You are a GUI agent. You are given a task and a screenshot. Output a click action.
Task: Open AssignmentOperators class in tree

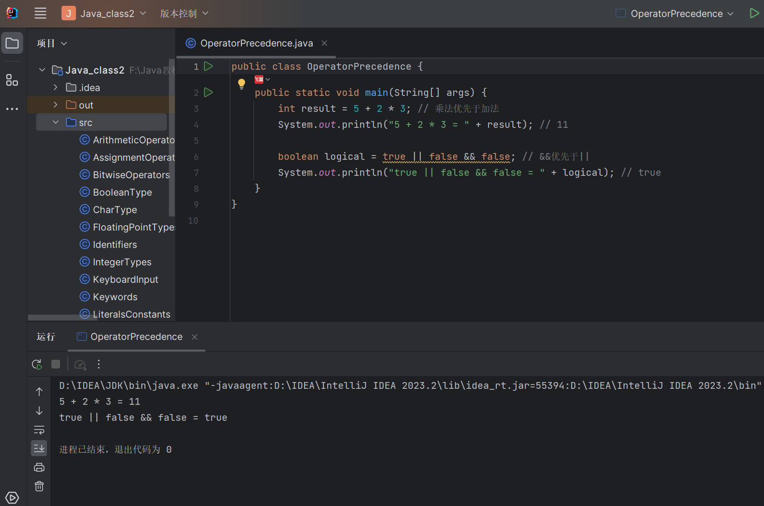127,157
